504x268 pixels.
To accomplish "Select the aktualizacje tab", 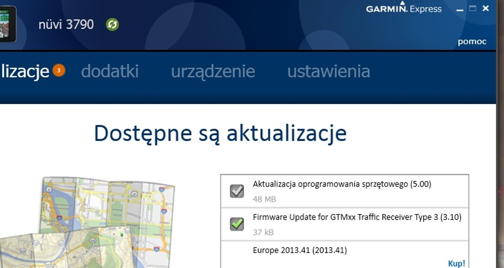I will pyautogui.click(x=25, y=72).
